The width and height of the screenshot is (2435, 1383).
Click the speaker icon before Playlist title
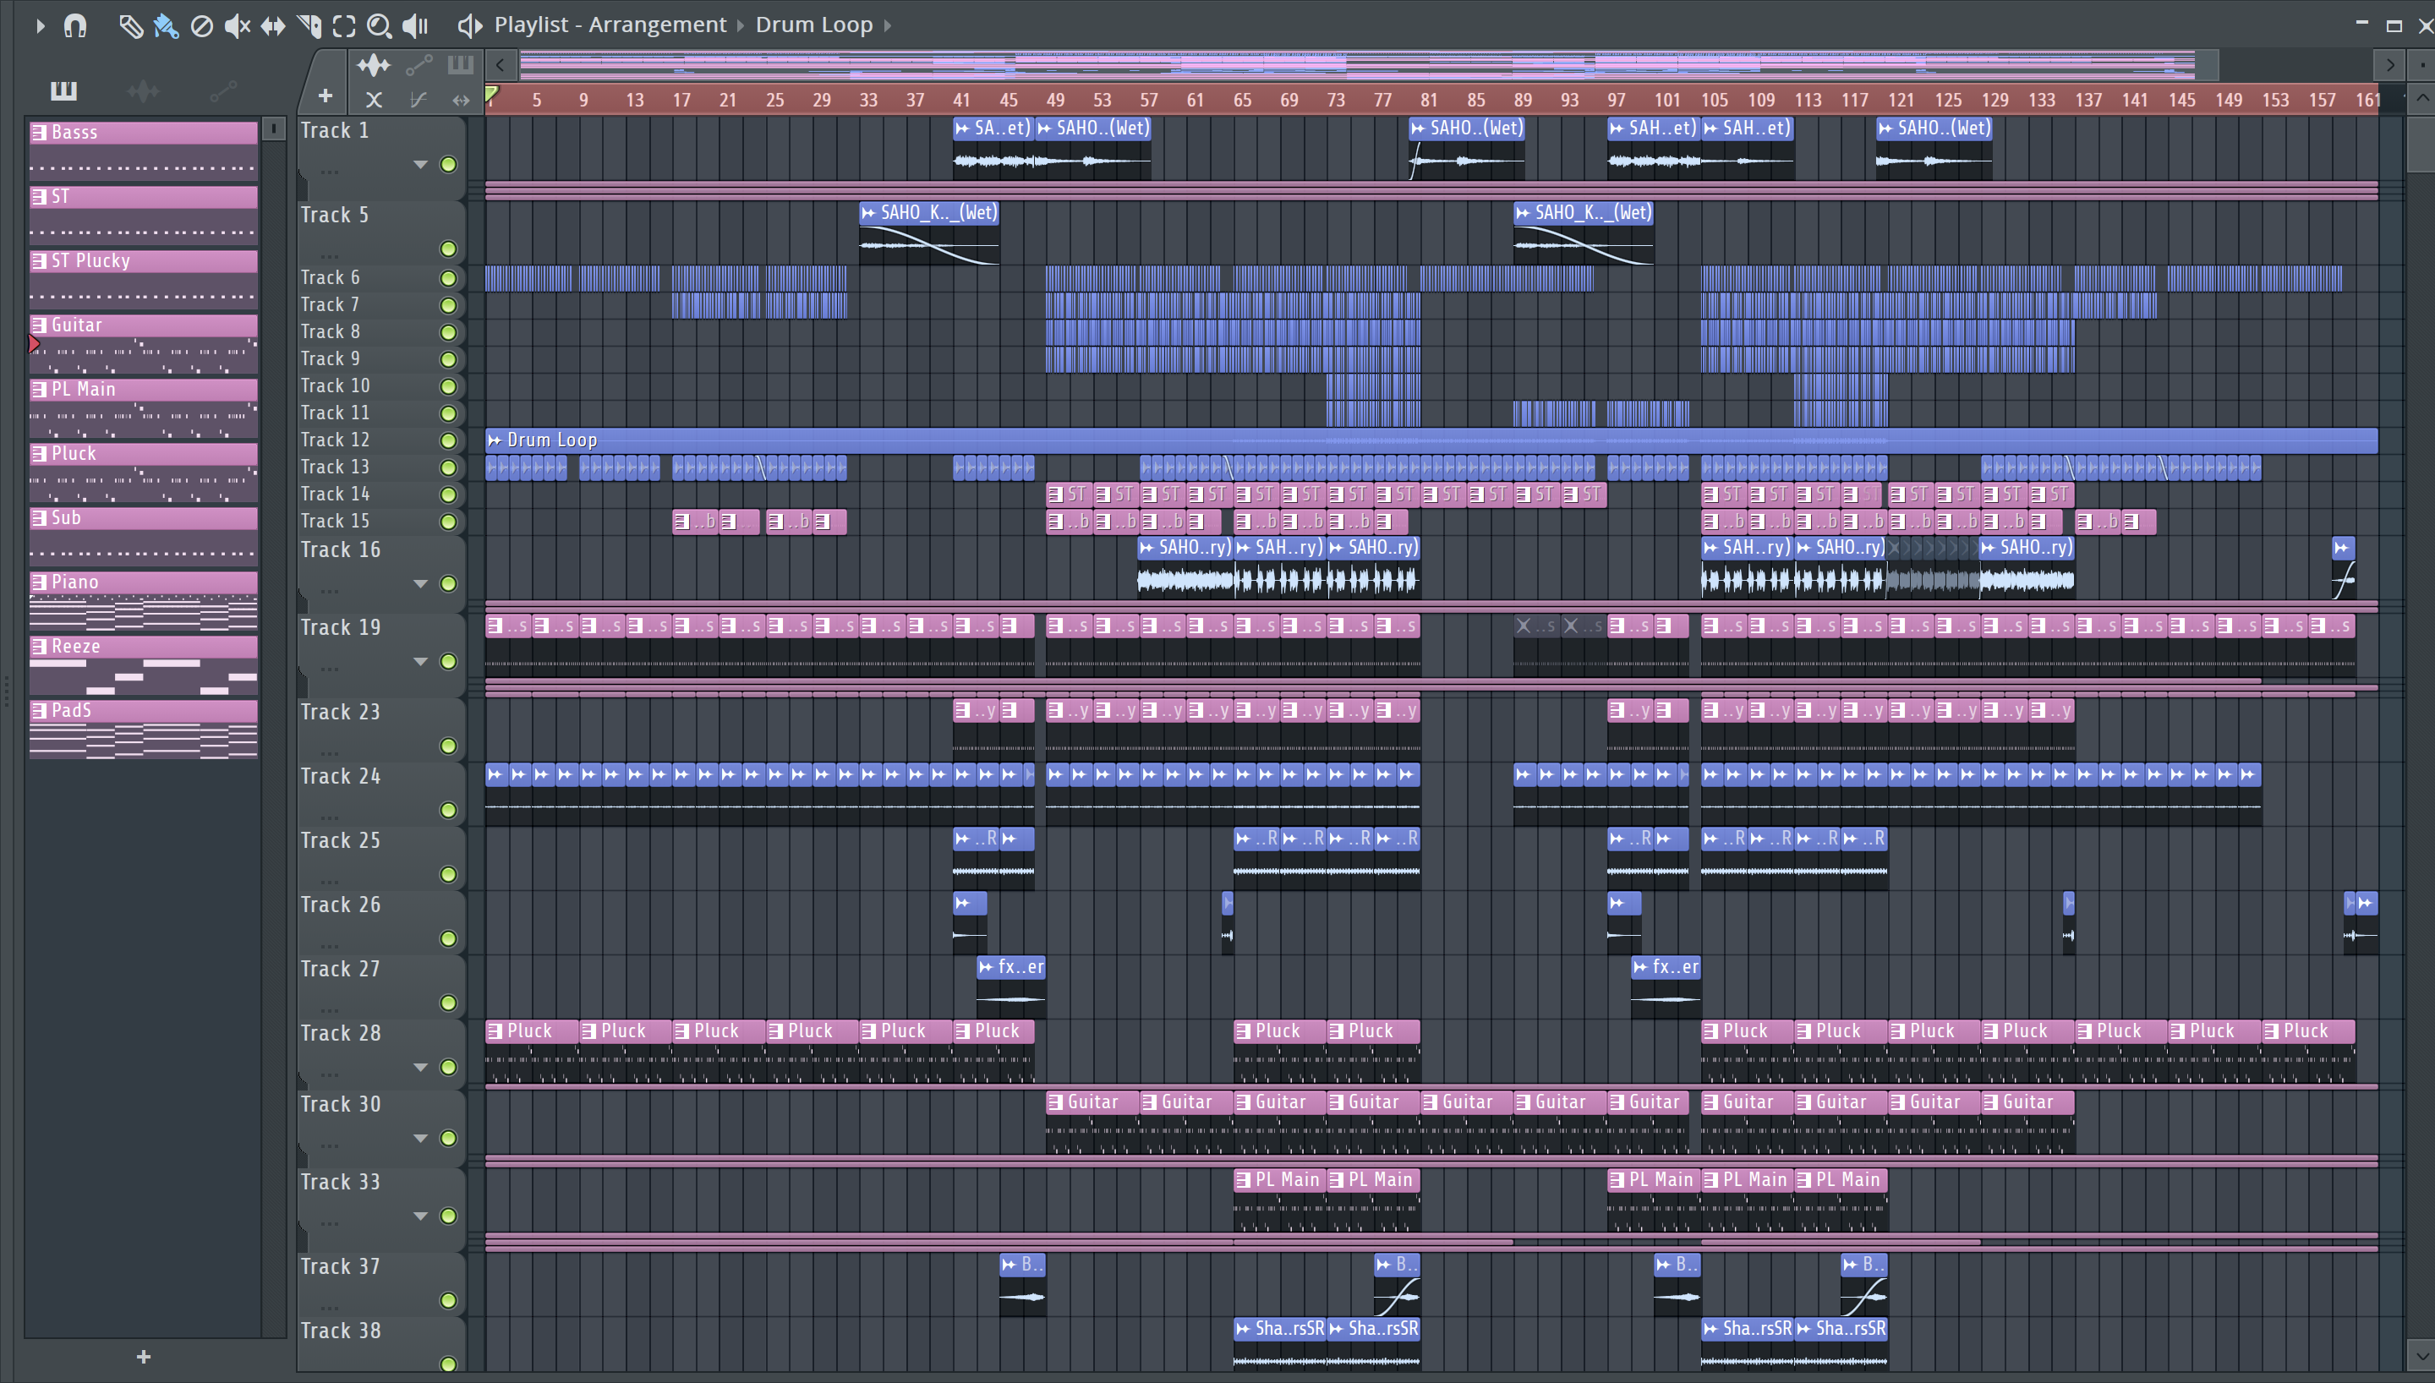click(x=470, y=25)
